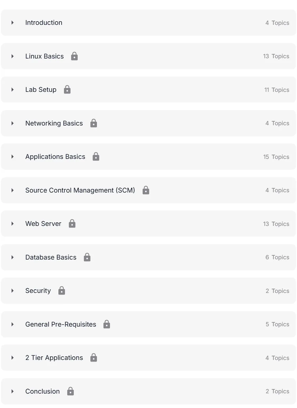Click the 15 Topics count label
Viewport: 297px width, 408px height.
click(276, 157)
